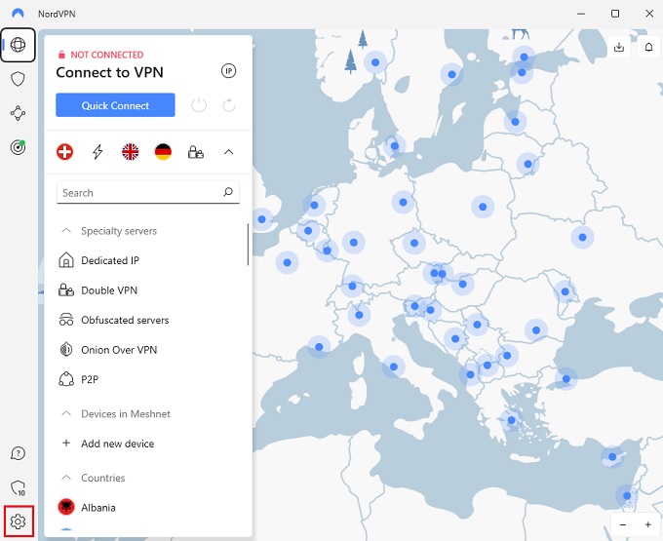This screenshot has height=541, width=663.
Task: Click the plus icon beside Add new device
Action: [x=66, y=443]
